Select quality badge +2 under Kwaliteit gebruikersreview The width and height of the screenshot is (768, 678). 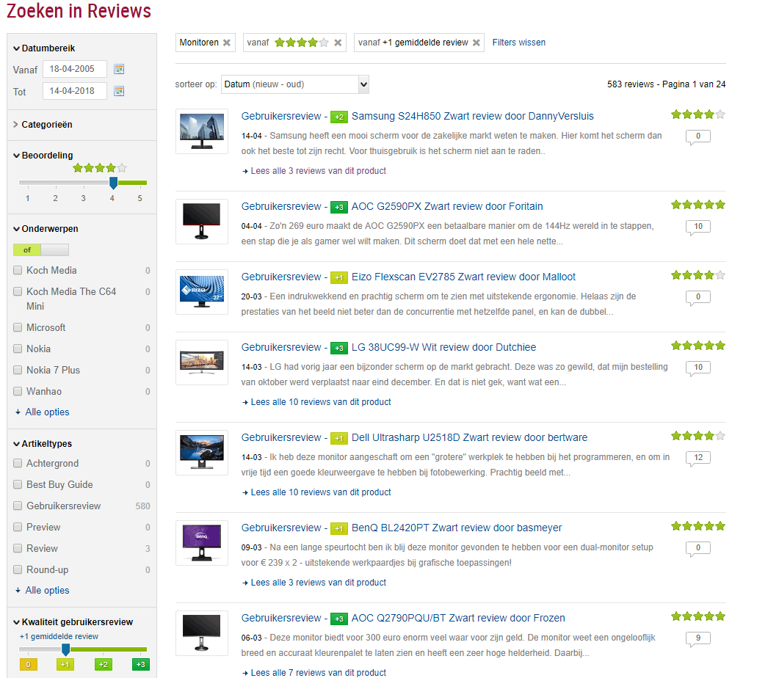[104, 664]
